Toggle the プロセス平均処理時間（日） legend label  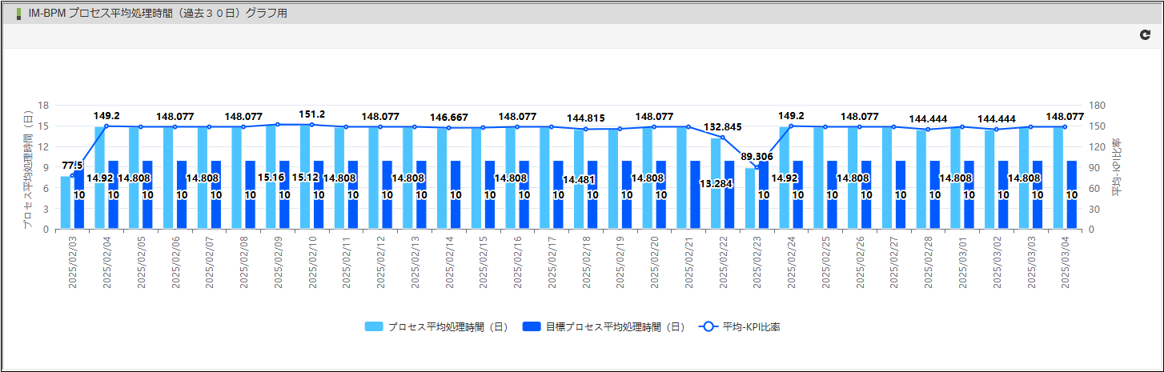click(456, 327)
